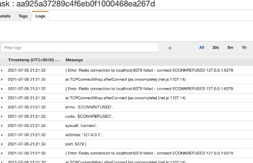
Task: Expand the errno: 'ECONNREFUSED' log row
Action: tap(2, 107)
